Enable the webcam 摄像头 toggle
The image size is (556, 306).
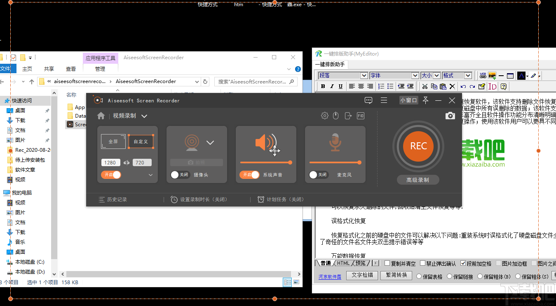coord(180,175)
